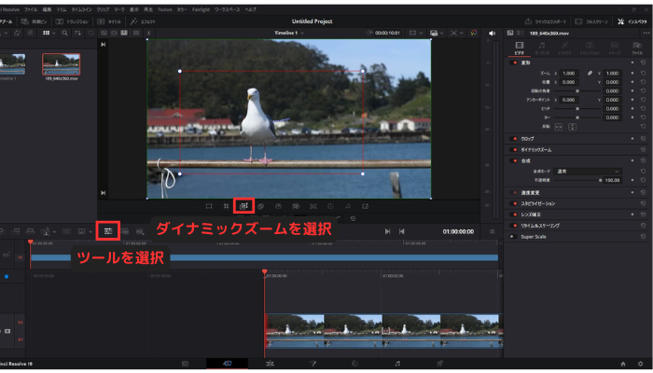Open project settings gear at bottom right

point(641,364)
